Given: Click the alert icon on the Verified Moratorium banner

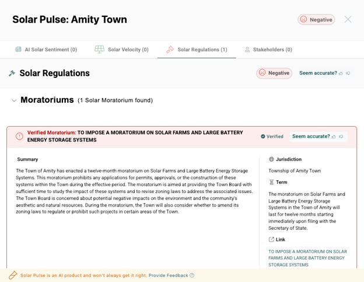Looking at the screenshot, I should [19, 136].
